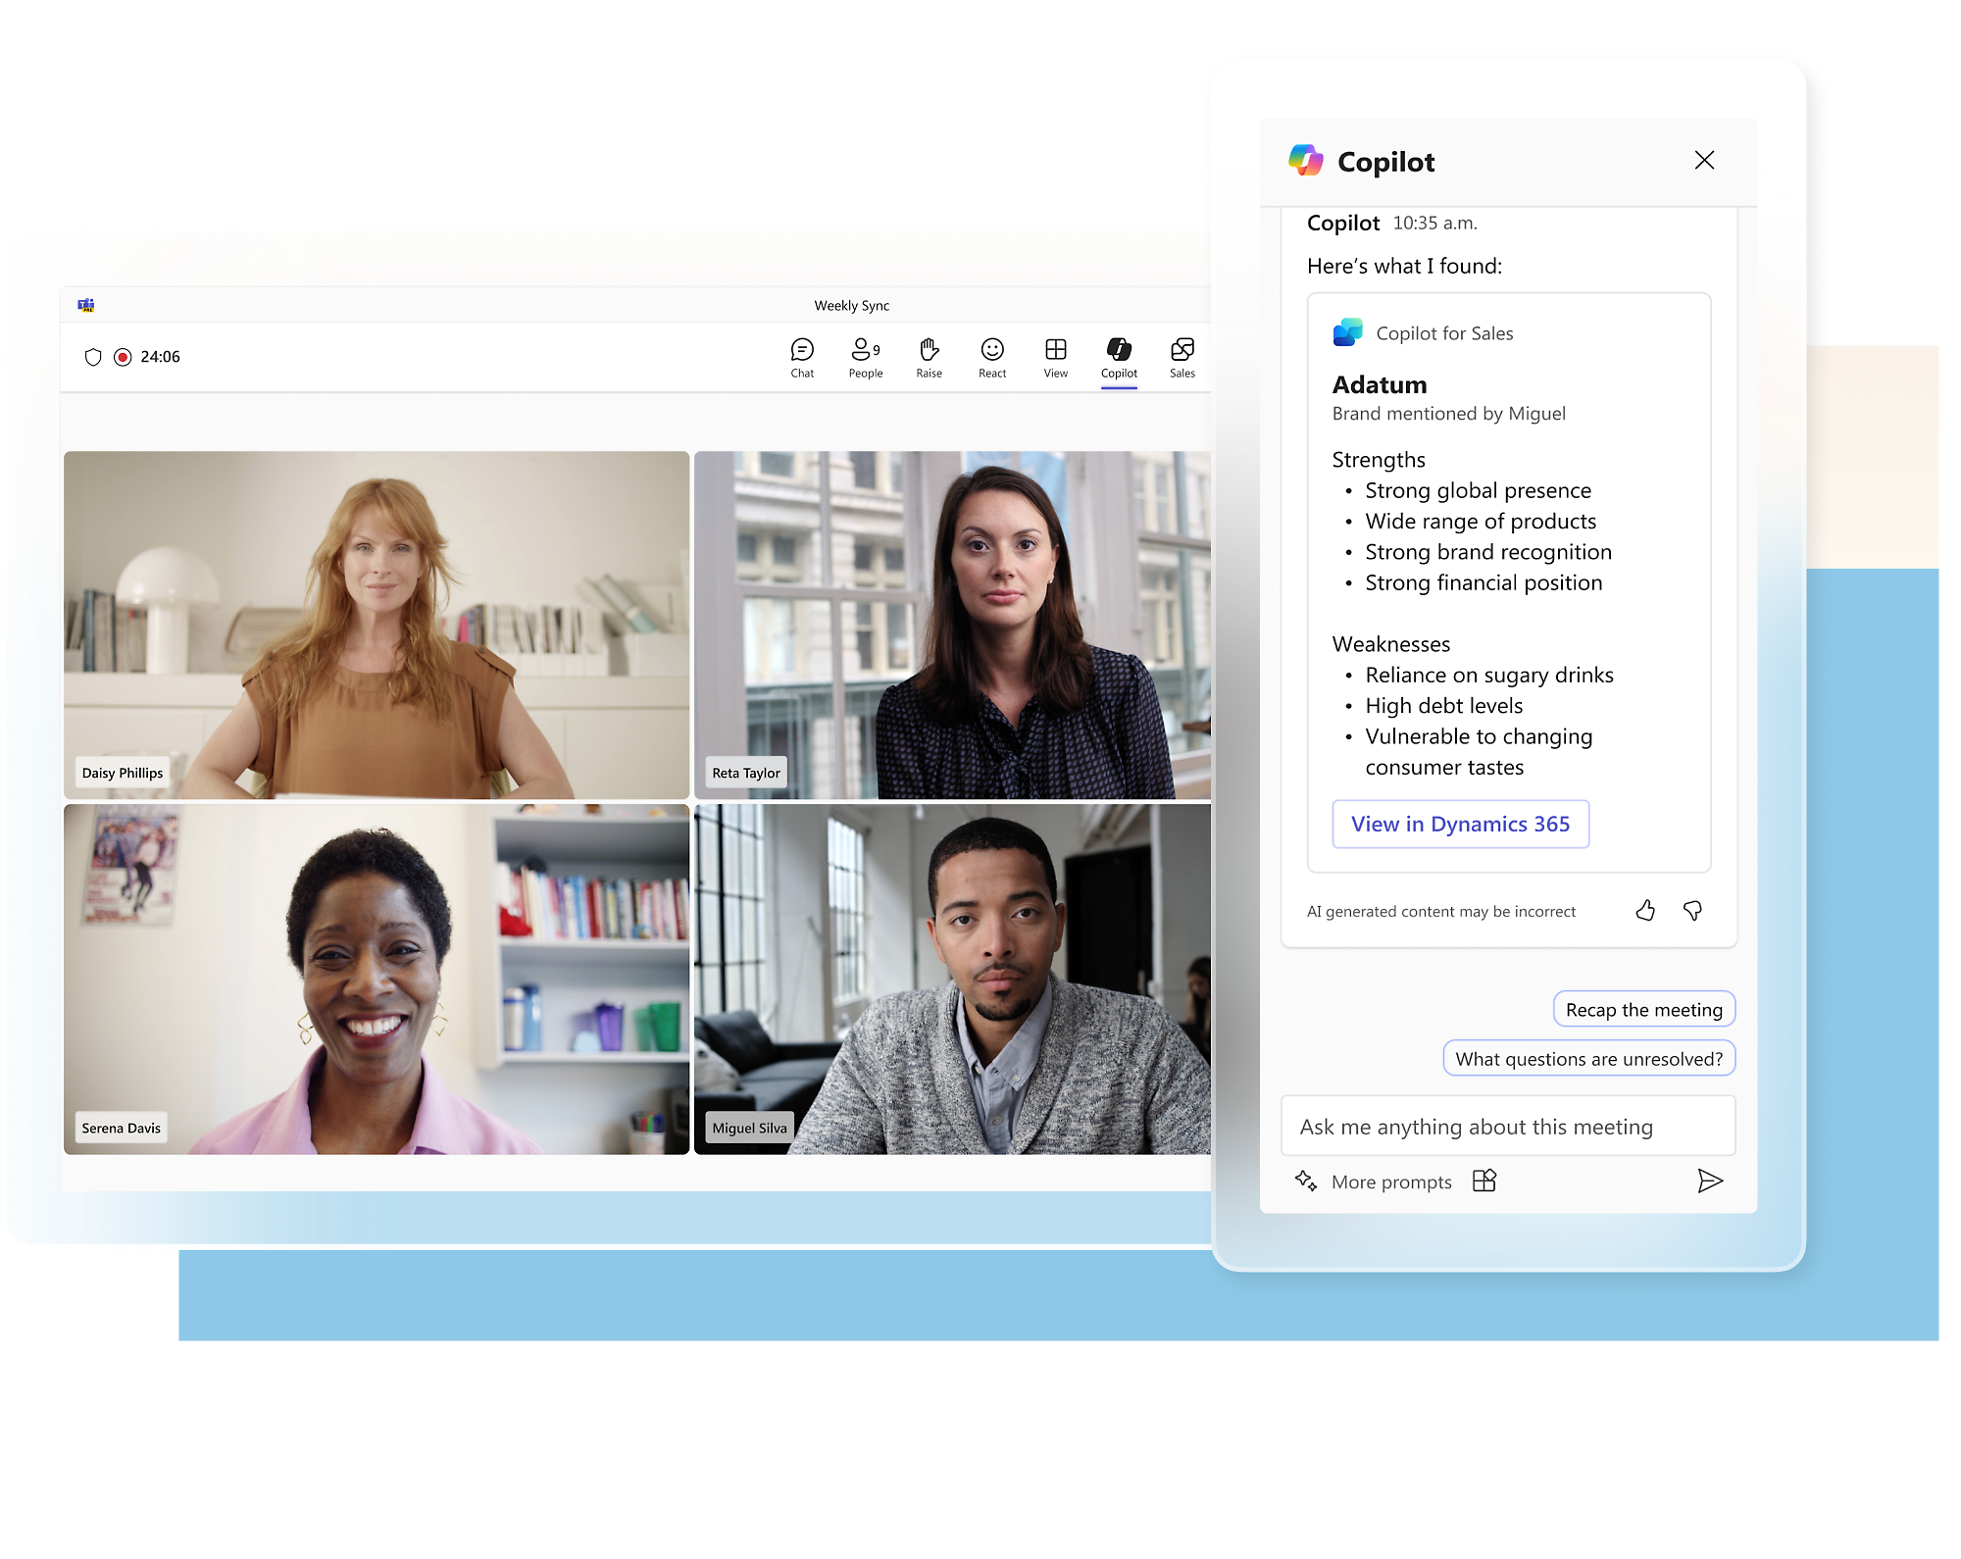Image resolution: width=1961 pixels, height=1559 pixels.
Task: Give thumbs up to Copilot response
Action: pyautogui.click(x=1645, y=911)
